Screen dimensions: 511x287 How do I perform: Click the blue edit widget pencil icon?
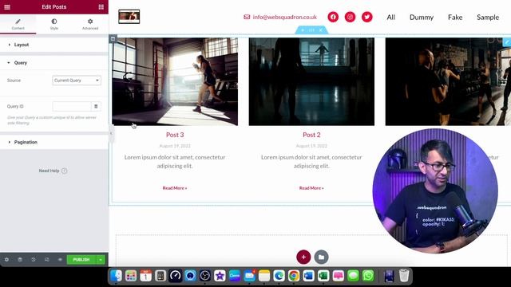tap(507, 41)
